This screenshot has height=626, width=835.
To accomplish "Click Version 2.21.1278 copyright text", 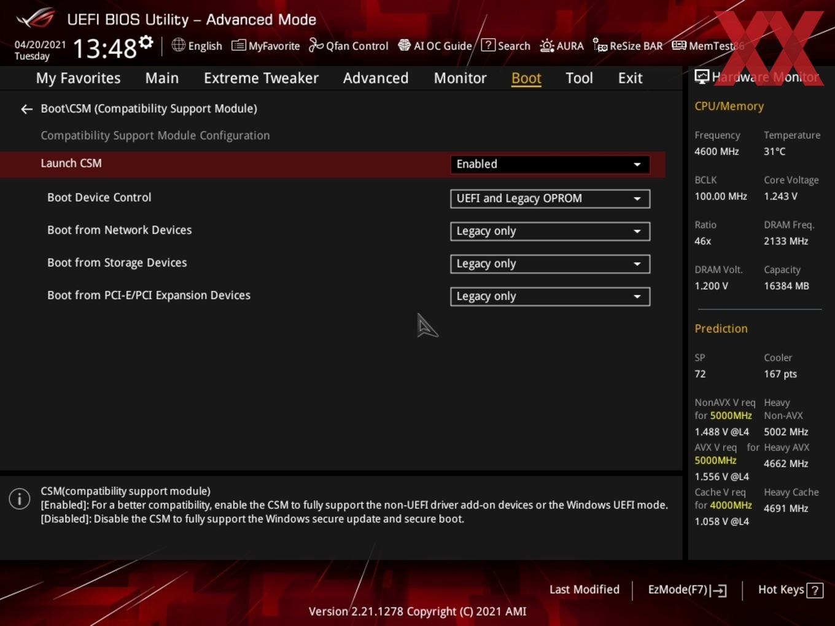I will pos(417,611).
